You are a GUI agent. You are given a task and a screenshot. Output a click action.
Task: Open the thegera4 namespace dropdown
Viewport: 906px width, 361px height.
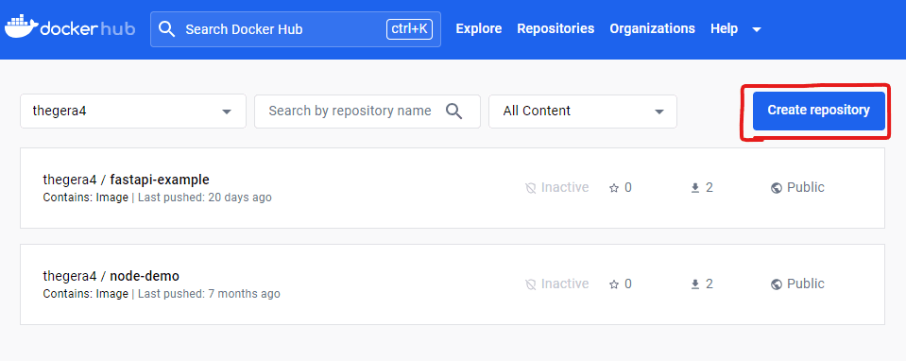pyautogui.click(x=133, y=111)
